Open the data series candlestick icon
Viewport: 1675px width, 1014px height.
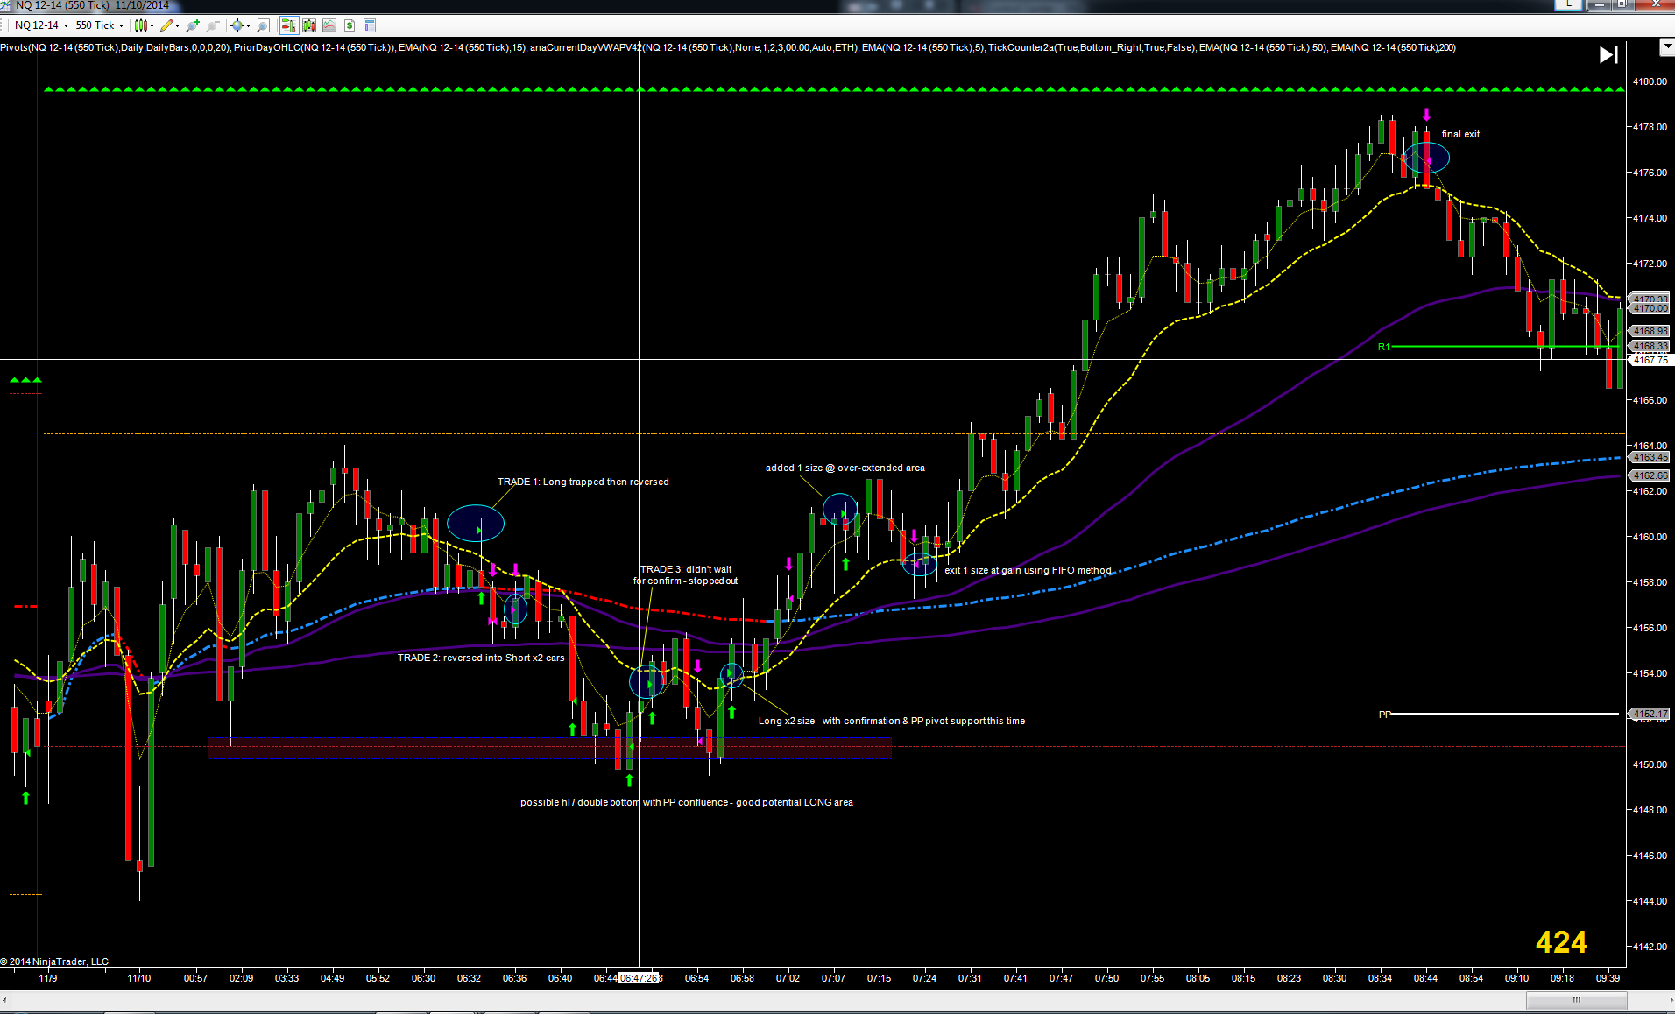[x=308, y=25]
